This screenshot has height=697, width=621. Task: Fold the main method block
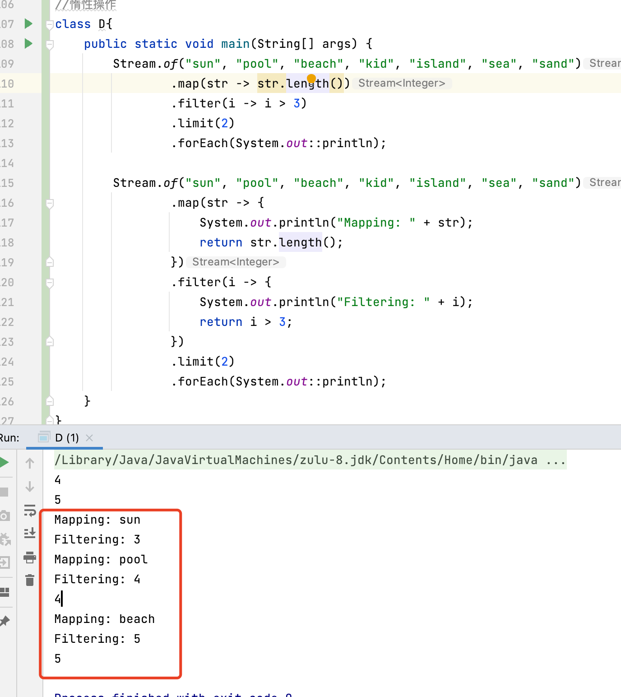pyautogui.click(x=50, y=44)
